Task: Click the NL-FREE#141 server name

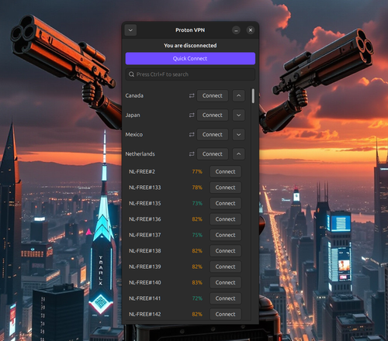Action: (145, 298)
